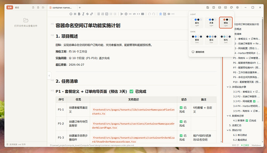Click the undo arrow in the toolbar
This screenshot has height=153, width=267.
[x=149, y=14]
